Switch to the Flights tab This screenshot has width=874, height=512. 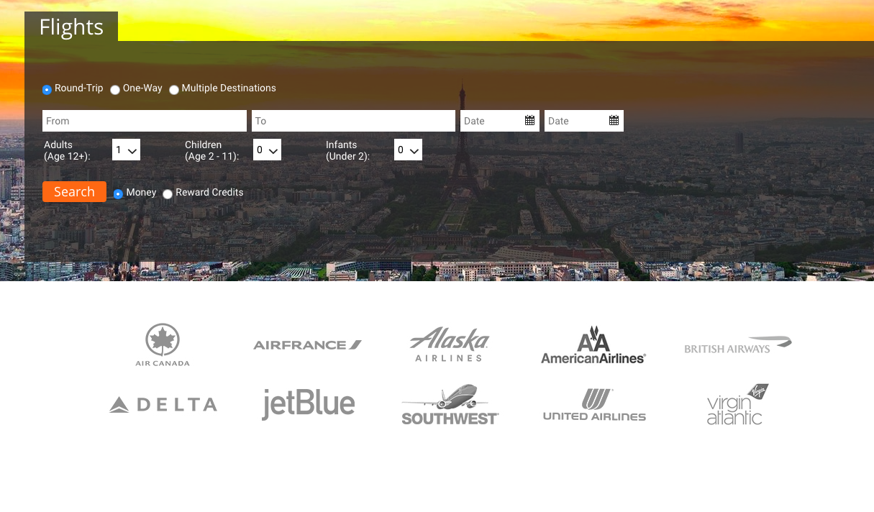coord(71,27)
